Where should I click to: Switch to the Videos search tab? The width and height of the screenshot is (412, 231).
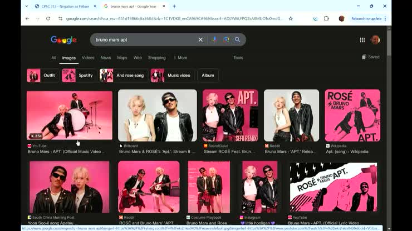click(x=88, y=58)
